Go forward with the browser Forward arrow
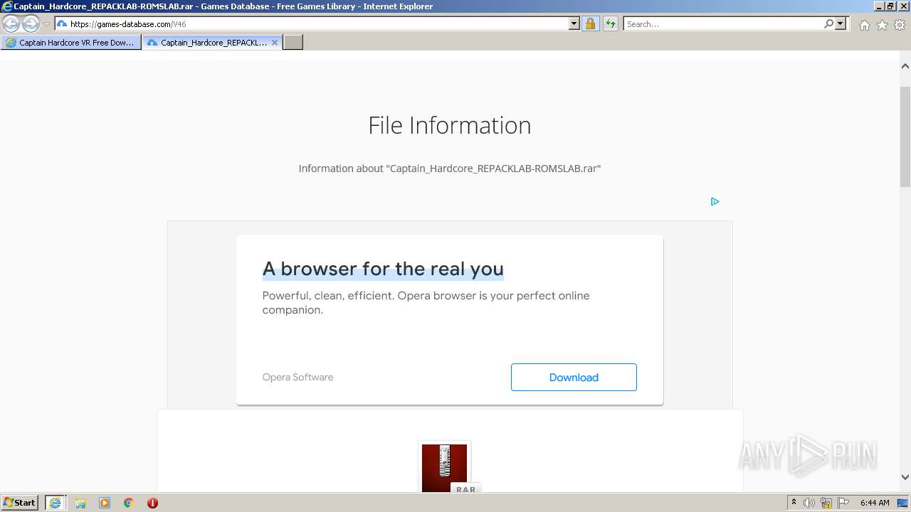The height and width of the screenshot is (512, 911). 31,24
